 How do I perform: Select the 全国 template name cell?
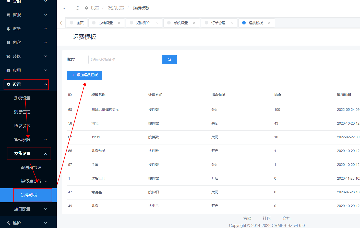95,165
